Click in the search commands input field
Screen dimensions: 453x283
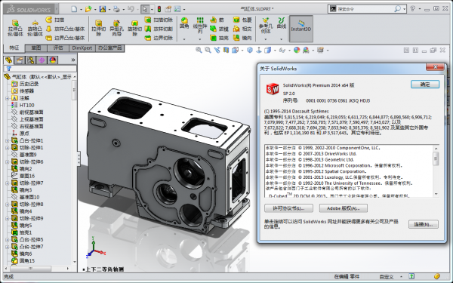tap(365, 9)
